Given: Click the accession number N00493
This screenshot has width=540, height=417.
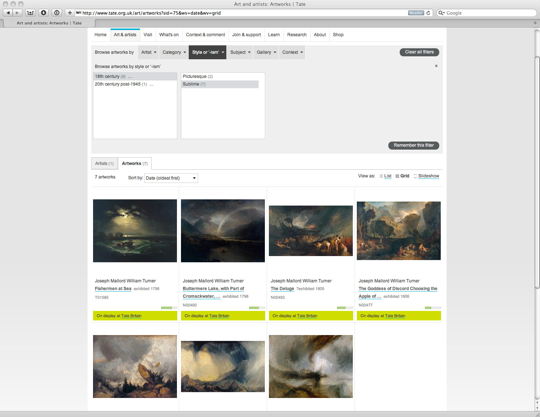Looking at the screenshot, I should tap(278, 297).
